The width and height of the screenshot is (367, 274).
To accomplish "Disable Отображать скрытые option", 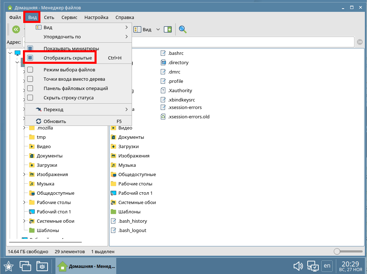I will 30,58.
